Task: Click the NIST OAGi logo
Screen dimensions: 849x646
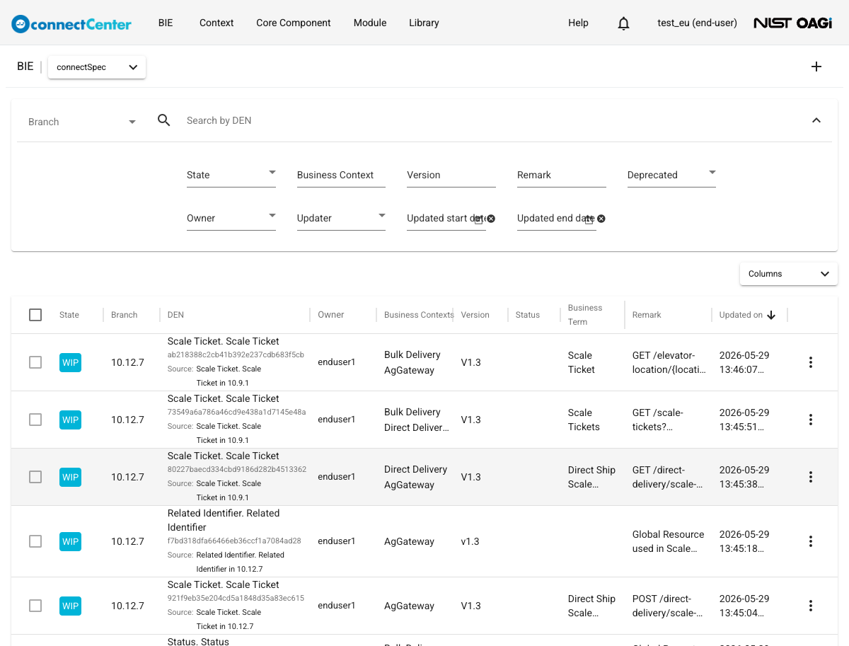Action: click(793, 23)
